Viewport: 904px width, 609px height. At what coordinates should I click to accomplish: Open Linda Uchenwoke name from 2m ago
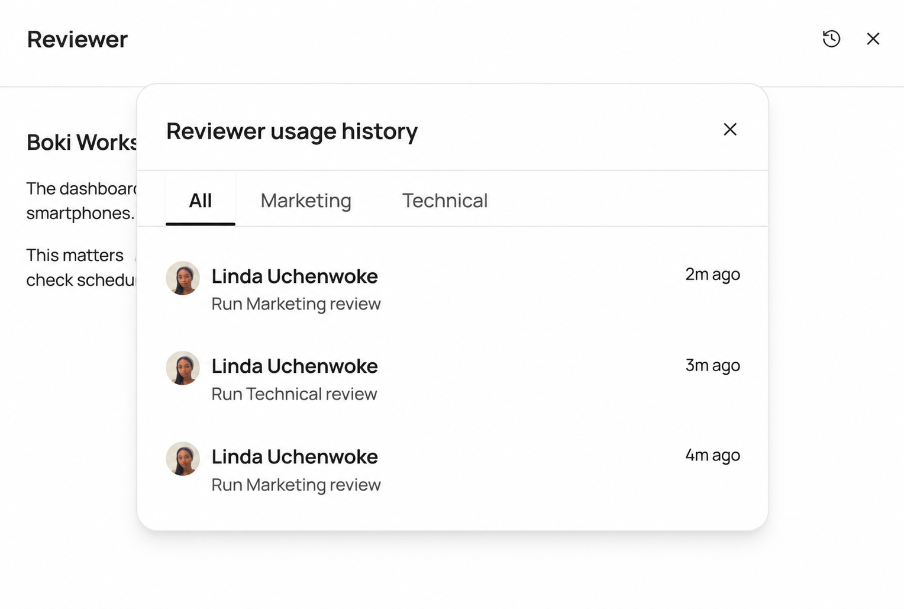(295, 276)
